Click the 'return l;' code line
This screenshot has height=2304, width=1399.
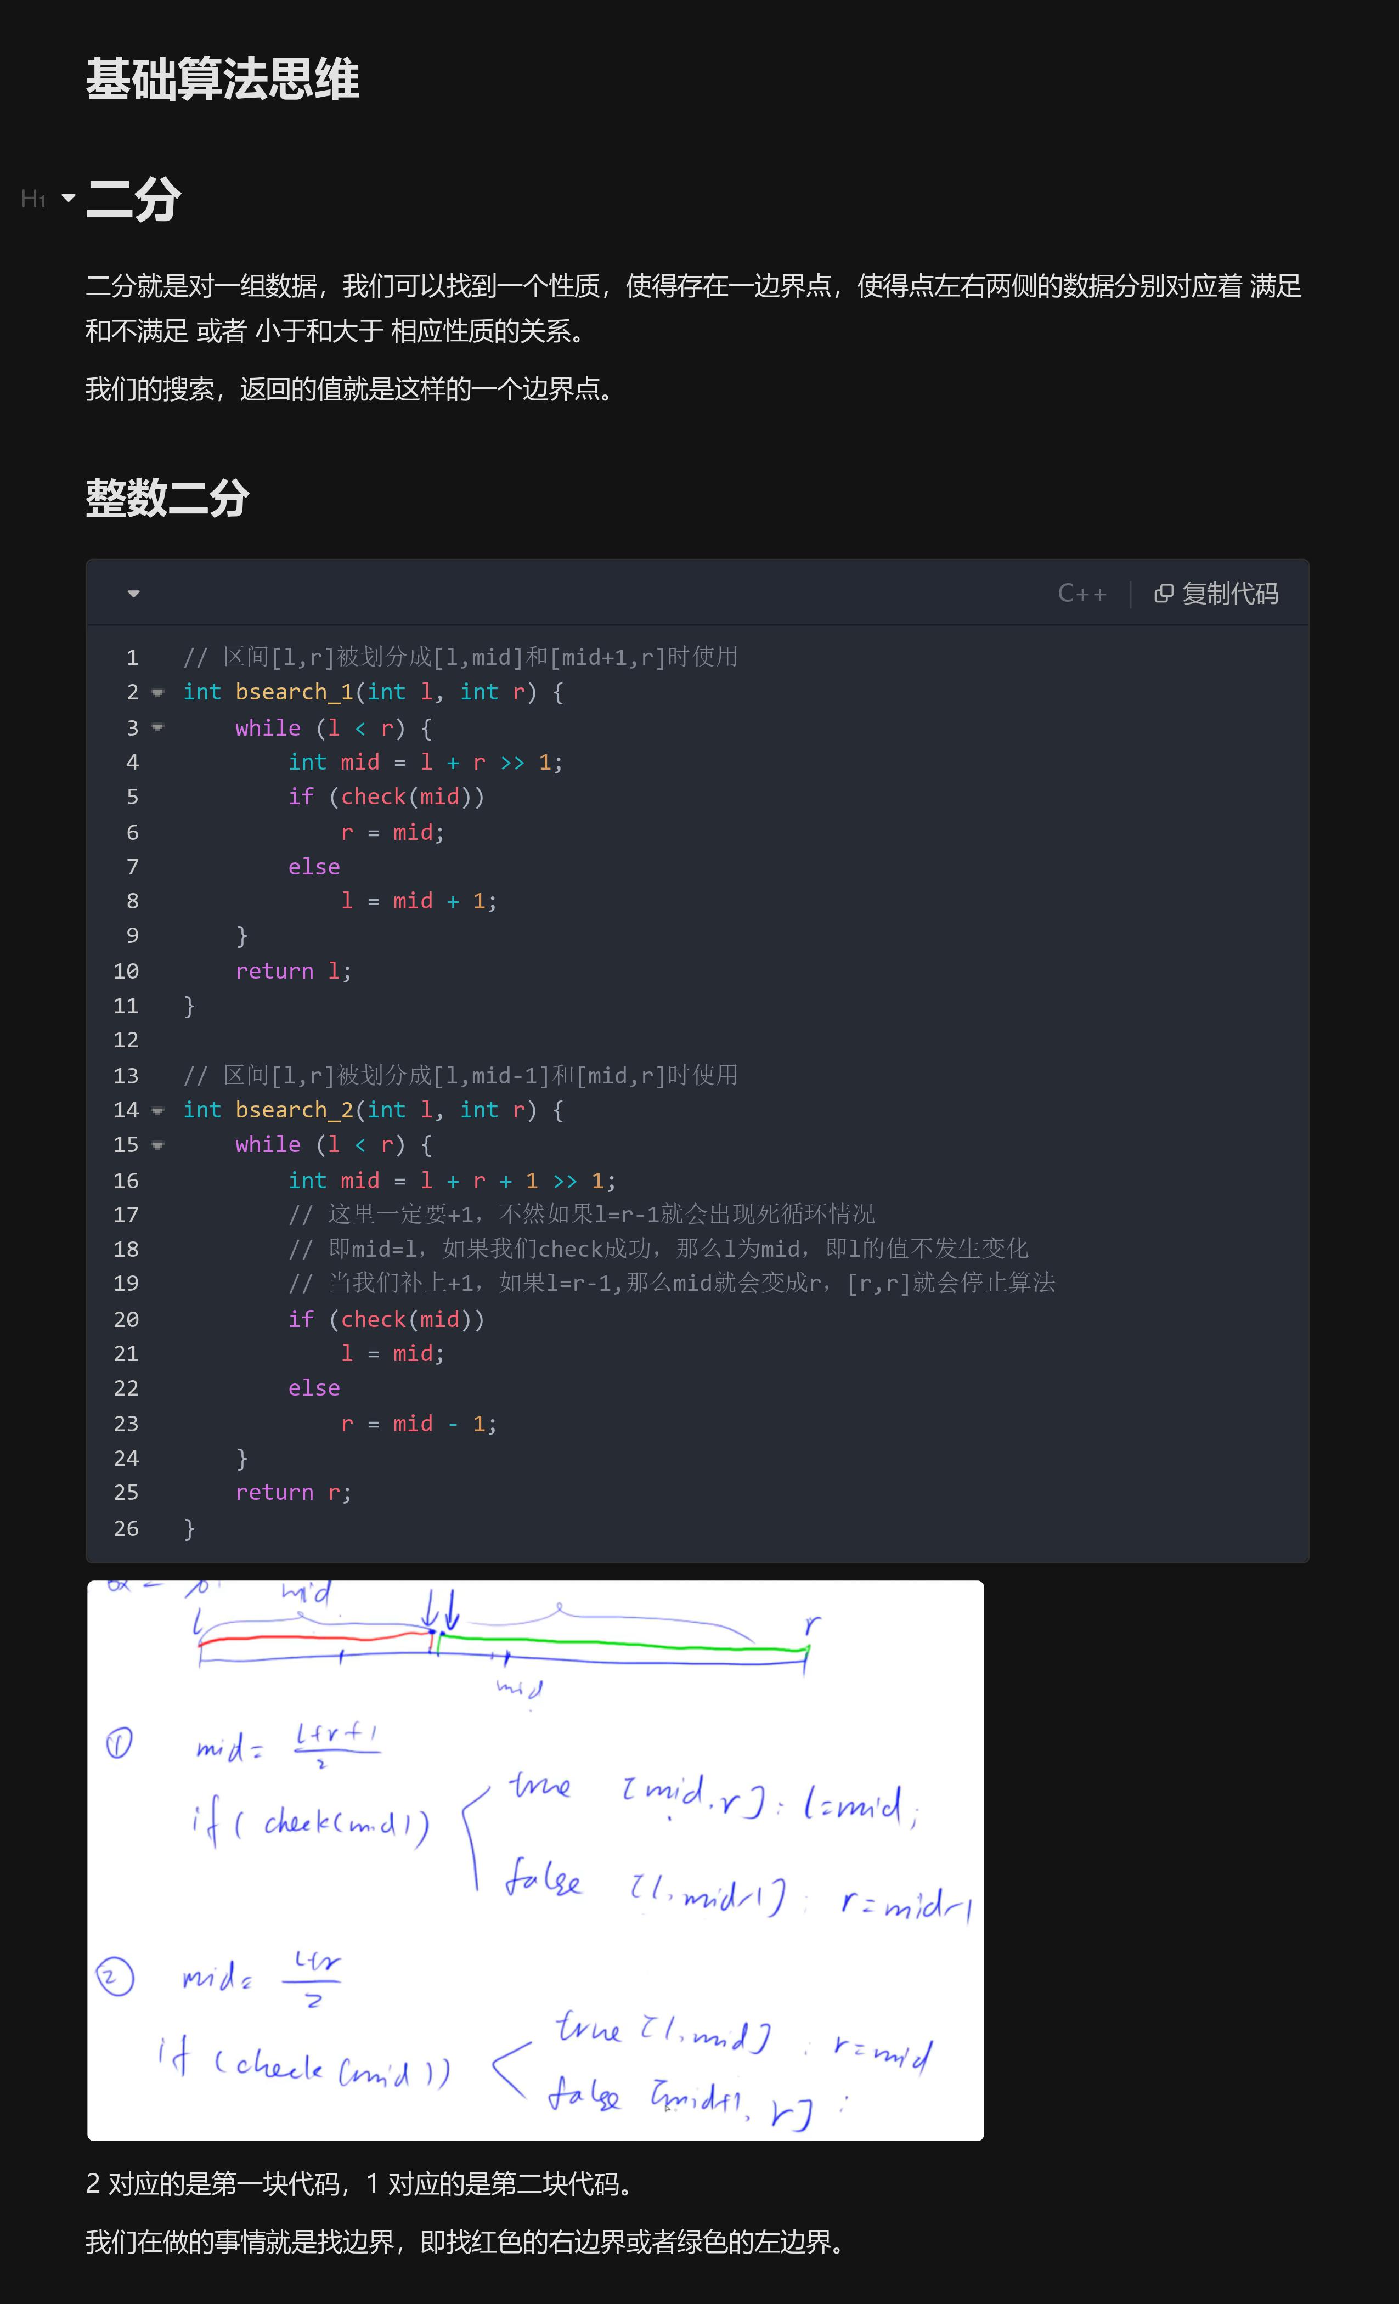click(293, 970)
